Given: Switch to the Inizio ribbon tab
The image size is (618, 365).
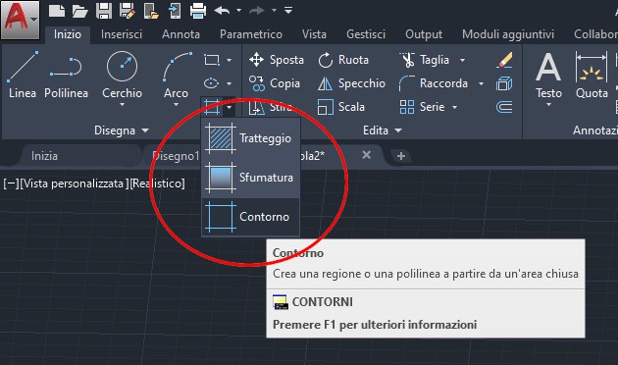Looking at the screenshot, I should pos(68,34).
